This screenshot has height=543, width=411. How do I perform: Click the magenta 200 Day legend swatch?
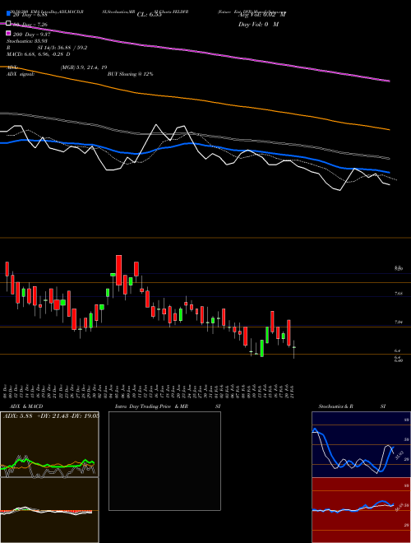pyautogui.click(x=8, y=33)
